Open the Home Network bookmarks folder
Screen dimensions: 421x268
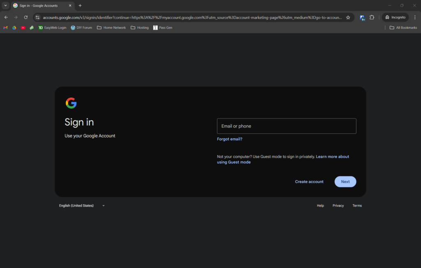111,28
